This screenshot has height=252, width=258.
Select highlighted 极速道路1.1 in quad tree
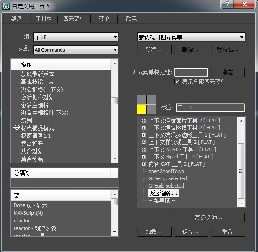[163, 193]
